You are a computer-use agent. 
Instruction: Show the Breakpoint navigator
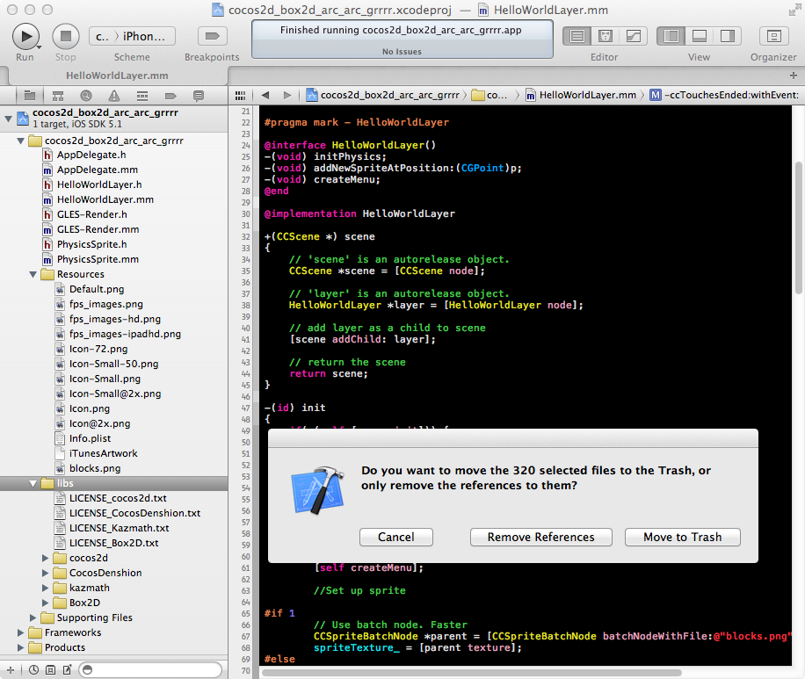tap(170, 96)
